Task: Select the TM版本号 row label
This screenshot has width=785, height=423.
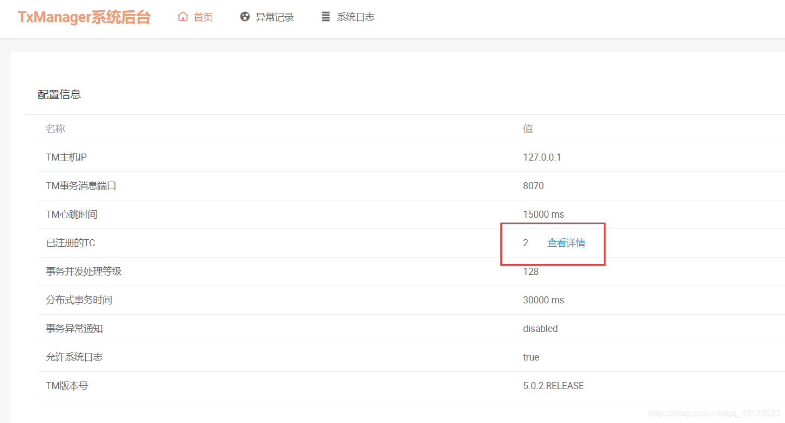Action: click(67, 386)
